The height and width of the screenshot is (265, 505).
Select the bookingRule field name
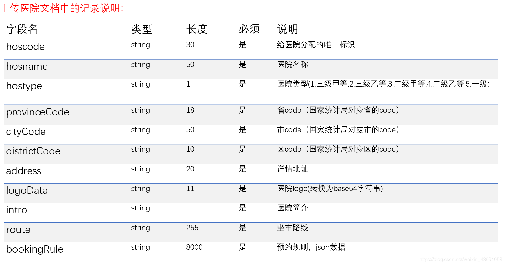(35, 249)
